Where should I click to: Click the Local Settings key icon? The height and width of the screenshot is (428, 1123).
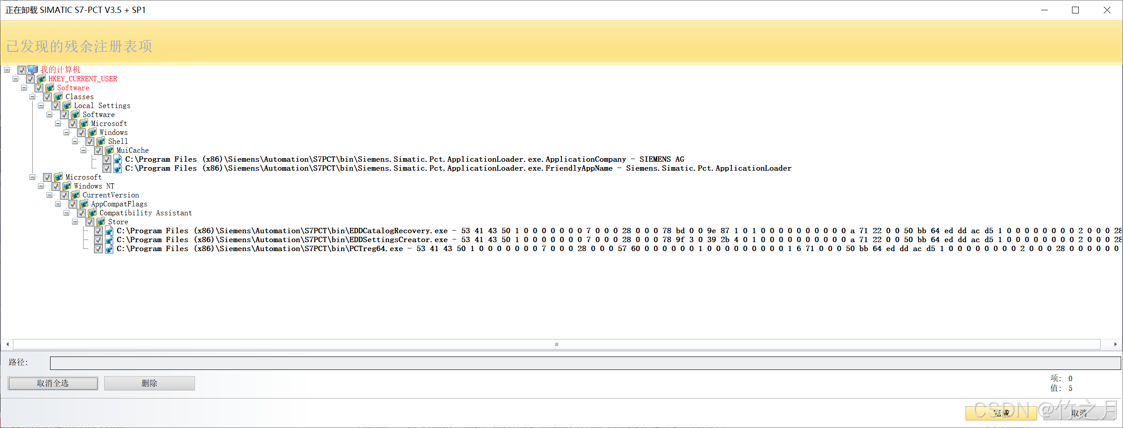(x=67, y=105)
